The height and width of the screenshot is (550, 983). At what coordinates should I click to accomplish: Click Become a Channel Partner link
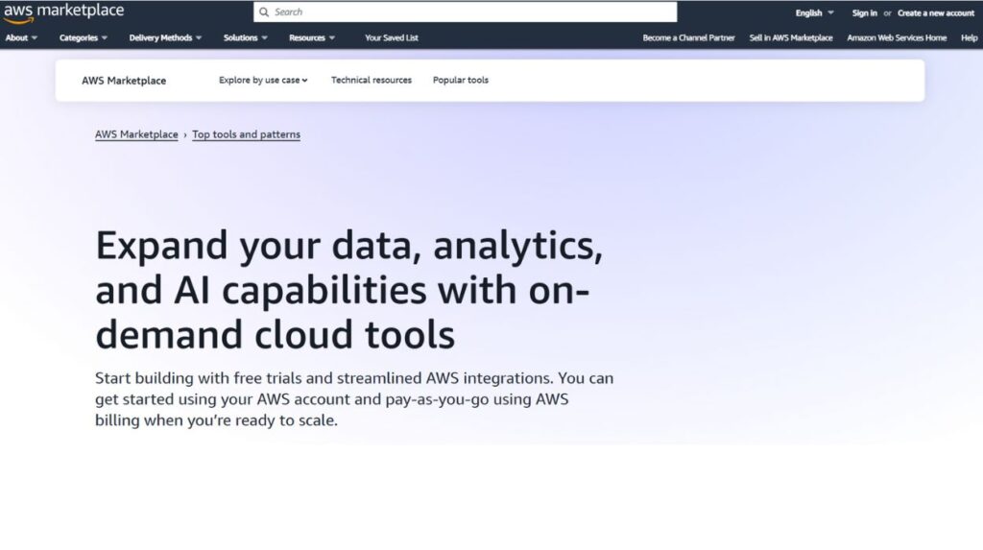pyautogui.click(x=688, y=37)
